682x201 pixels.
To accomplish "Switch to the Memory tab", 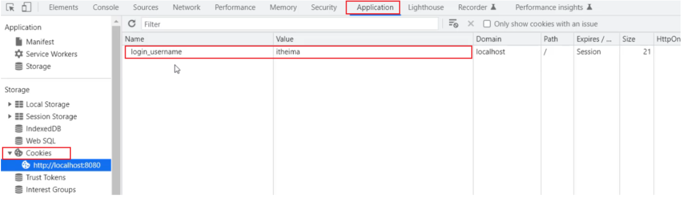I will (x=283, y=7).
